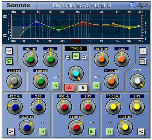The height and width of the screenshot is (140, 152).
Task: Zoom in graph with plus icon
Action: pos(5,17)
